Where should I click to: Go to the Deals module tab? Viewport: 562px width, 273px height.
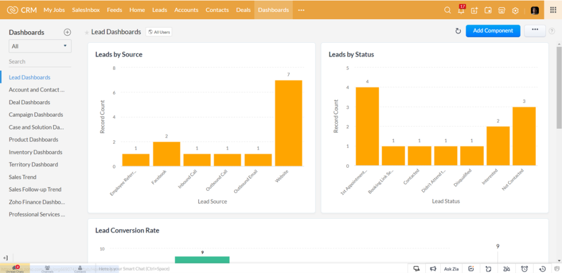coord(243,10)
